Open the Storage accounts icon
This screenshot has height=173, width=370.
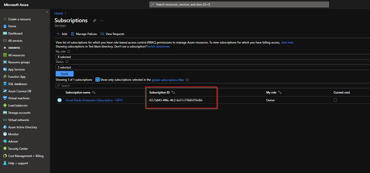[x=5, y=113]
